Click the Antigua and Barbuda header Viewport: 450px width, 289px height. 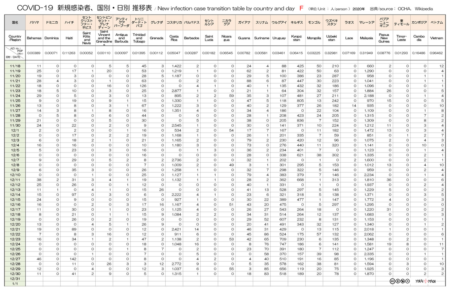(x=121, y=38)
